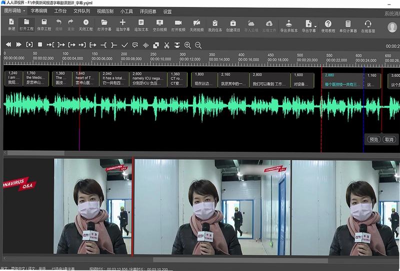This screenshot has width=400, height=271.
Task: Stop playback with the square button
Action: (40, 44)
